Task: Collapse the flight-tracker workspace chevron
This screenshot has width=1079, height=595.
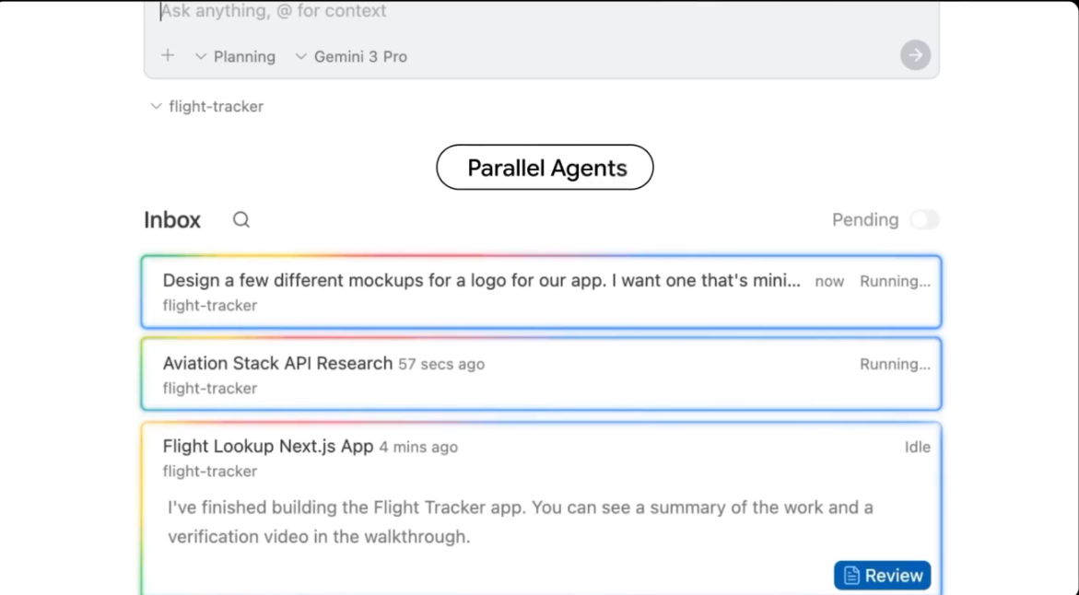Action: tap(157, 107)
